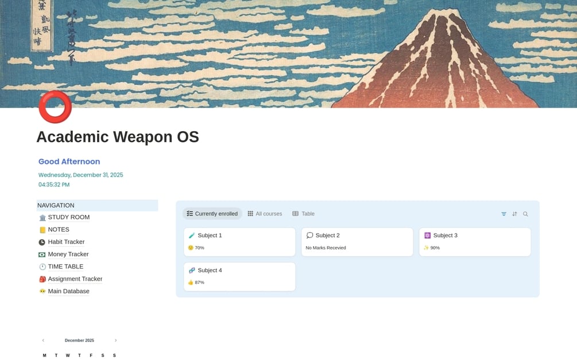
Task: Click the red circle page icon
Action: click(x=55, y=107)
